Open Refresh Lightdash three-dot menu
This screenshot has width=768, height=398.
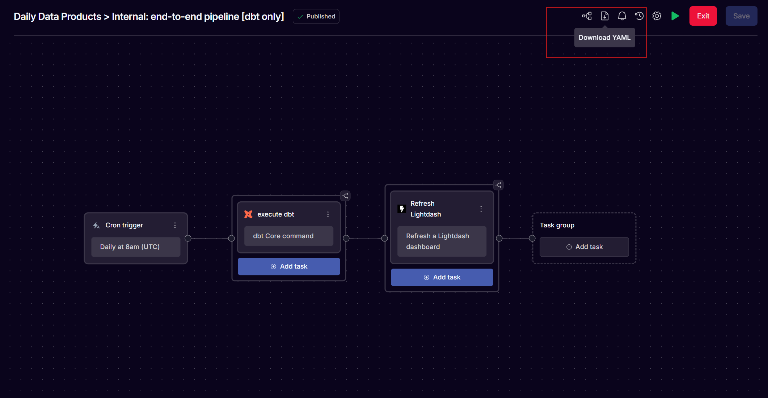click(481, 209)
